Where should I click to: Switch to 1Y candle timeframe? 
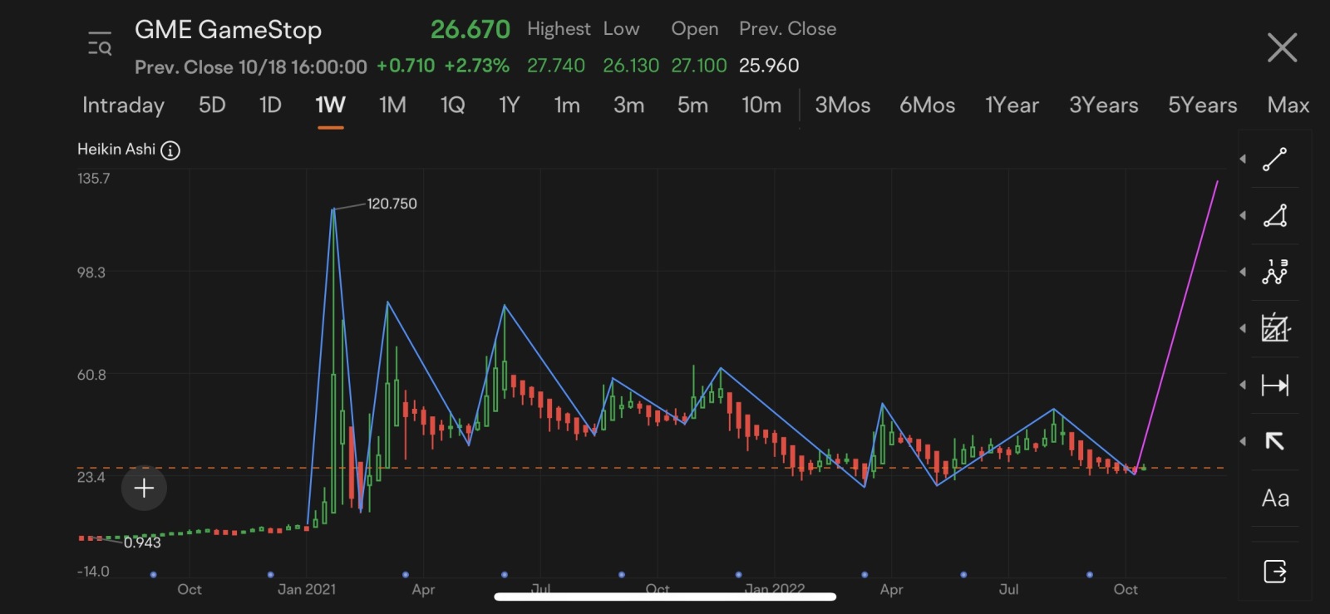point(509,105)
